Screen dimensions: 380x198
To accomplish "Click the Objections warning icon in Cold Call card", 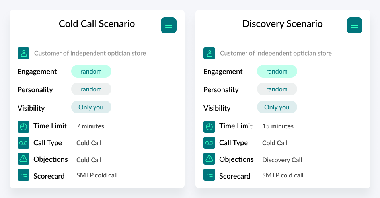I will tap(23, 159).
